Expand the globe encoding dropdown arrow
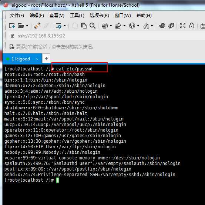This screenshot has height=205, width=205. (x=138, y=26)
